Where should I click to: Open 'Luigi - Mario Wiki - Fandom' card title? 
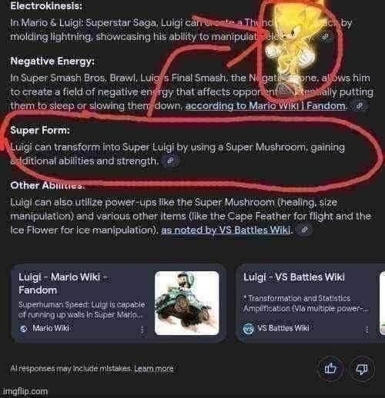pos(63,284)
